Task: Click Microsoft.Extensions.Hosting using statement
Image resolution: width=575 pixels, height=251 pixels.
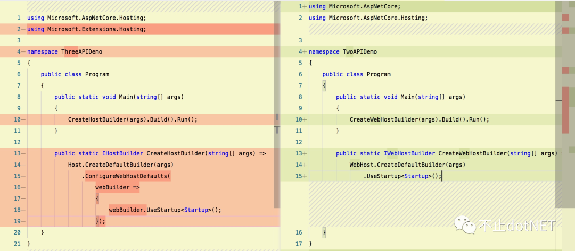Action: pyautogui.click(x=96, y=29)
